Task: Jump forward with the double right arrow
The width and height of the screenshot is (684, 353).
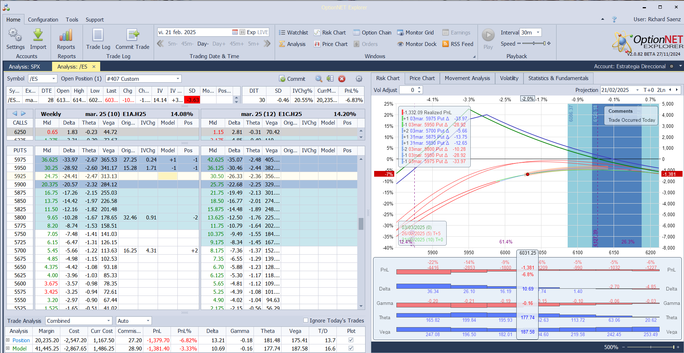Action: [267, 44]
